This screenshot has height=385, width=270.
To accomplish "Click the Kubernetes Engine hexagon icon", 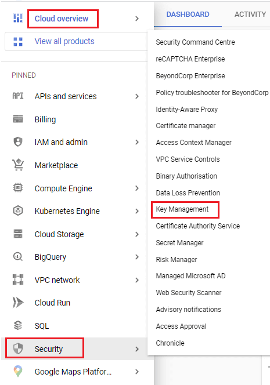I will 18,211.
